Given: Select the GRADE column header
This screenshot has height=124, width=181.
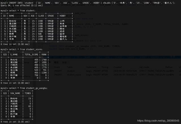Looking at the screenshot, I should (x=51, y=16).
